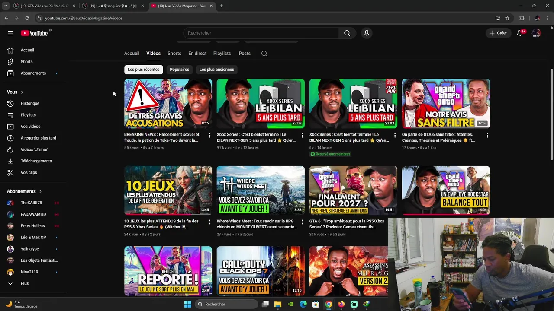Play the Where Winds Meet thumbnail
Screen dimensions: 554x311
261,190
